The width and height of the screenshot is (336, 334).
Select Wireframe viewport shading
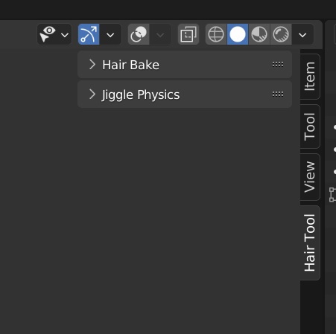pyautogui.click(x=216, y=34)
